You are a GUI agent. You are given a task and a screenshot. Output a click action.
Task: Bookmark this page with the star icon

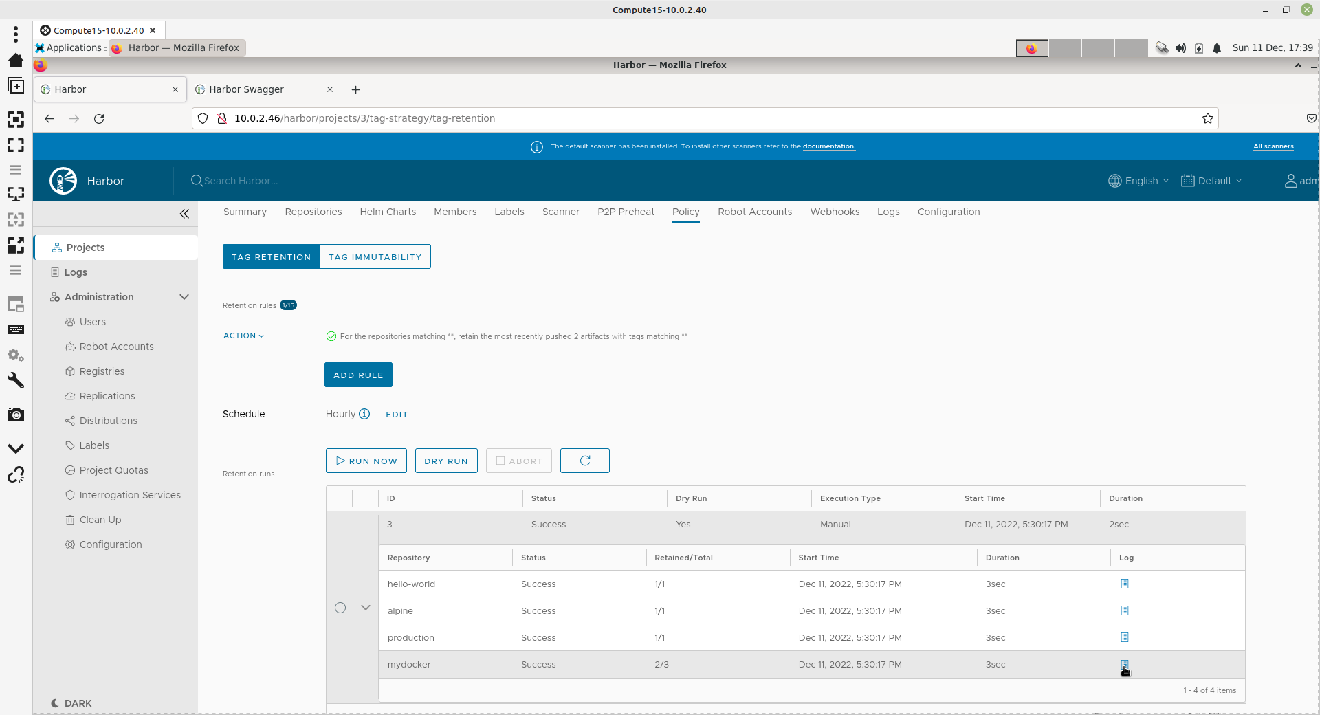(x=1207, y=118)
